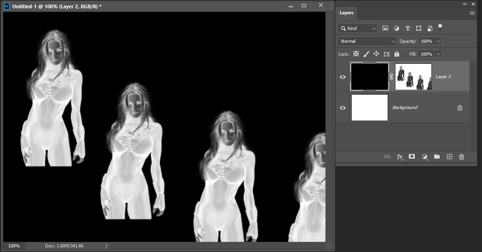Viewport: 482px width, 252px height.
Task: Open the Normal blend mode dropdown
Action: click(367, 41)
